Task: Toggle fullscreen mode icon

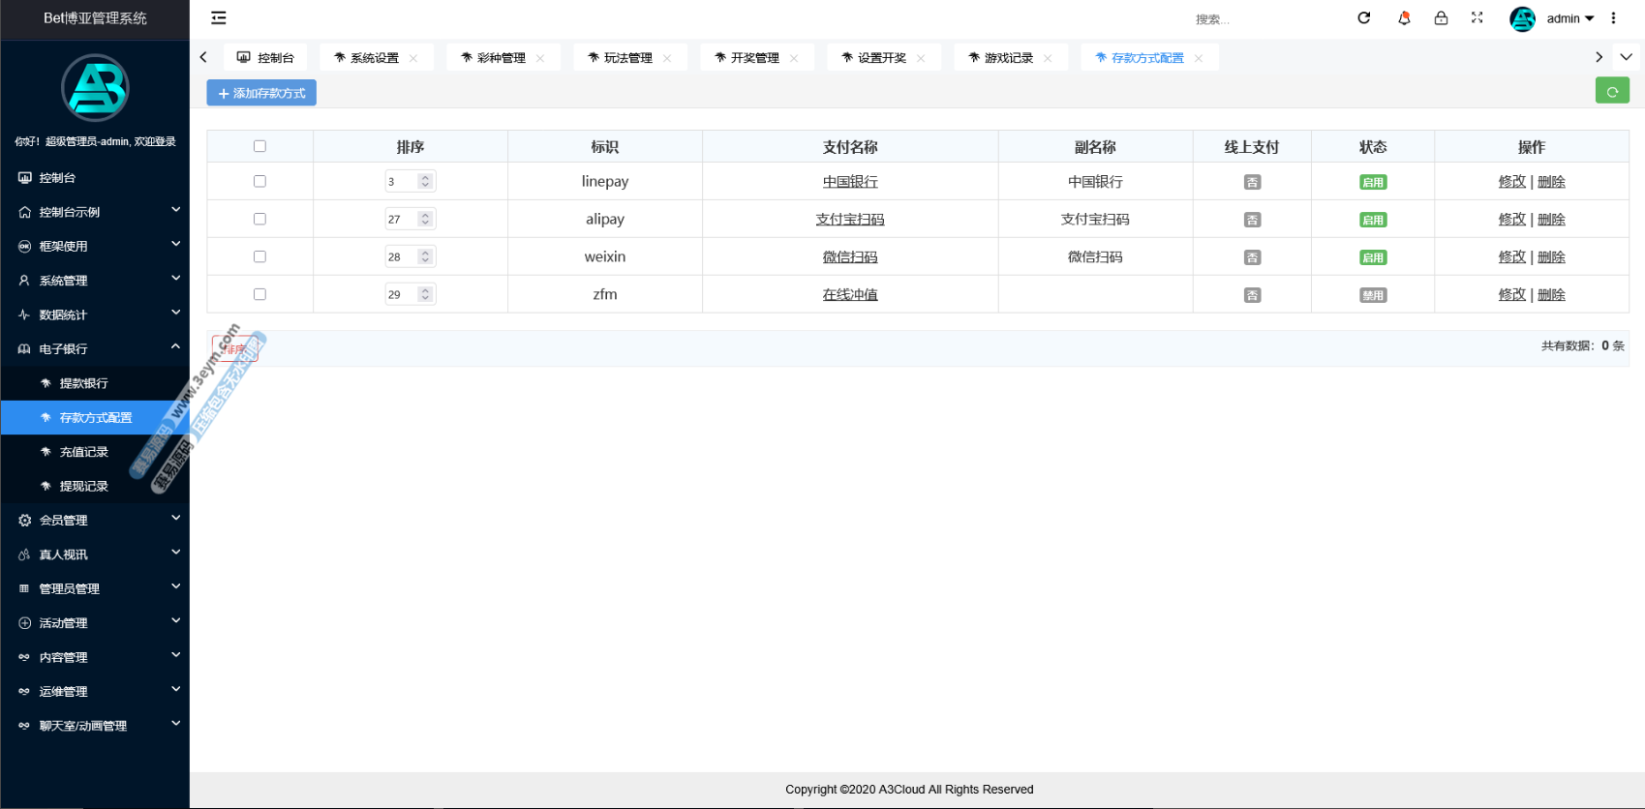Action: [1477, 17]
